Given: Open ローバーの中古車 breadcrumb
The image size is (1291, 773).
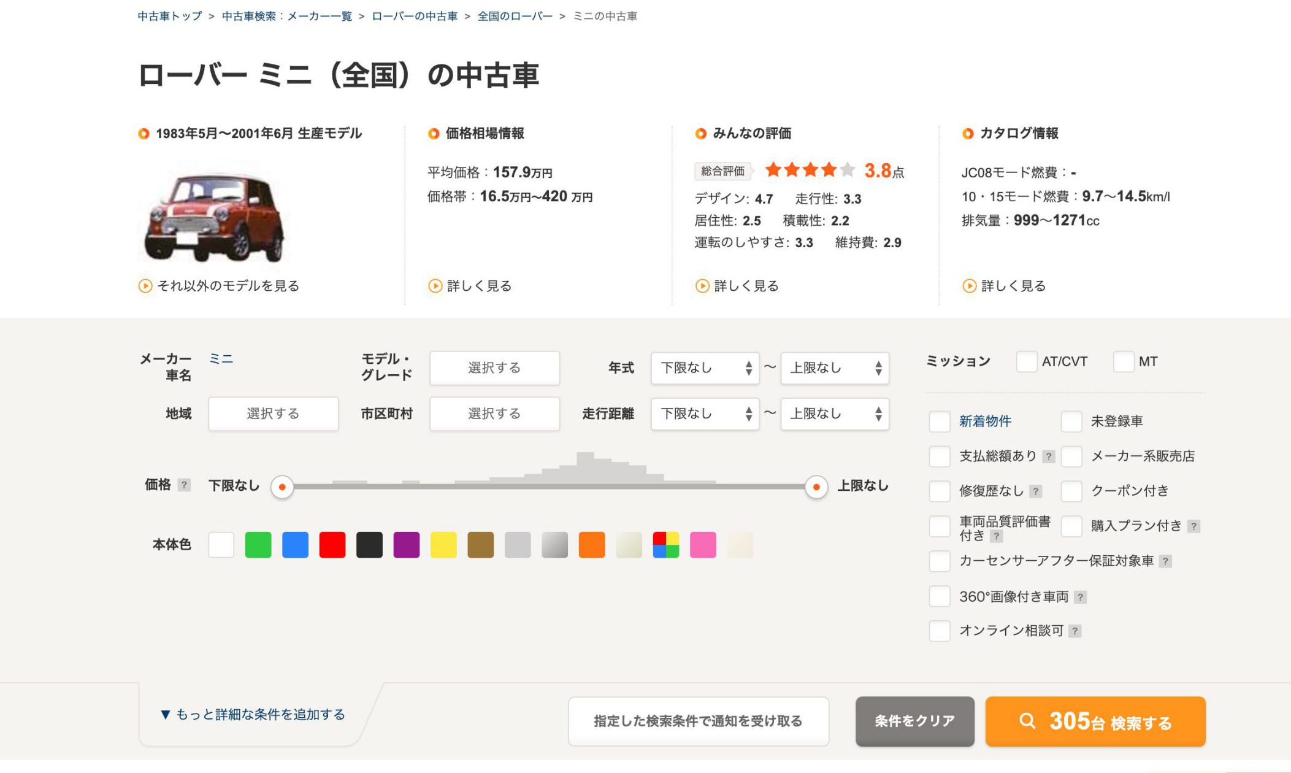Looking at the screenshot, I should (415, 17).
